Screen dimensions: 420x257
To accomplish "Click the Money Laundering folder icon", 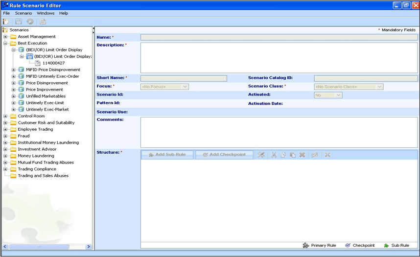I will pos(13,156).
